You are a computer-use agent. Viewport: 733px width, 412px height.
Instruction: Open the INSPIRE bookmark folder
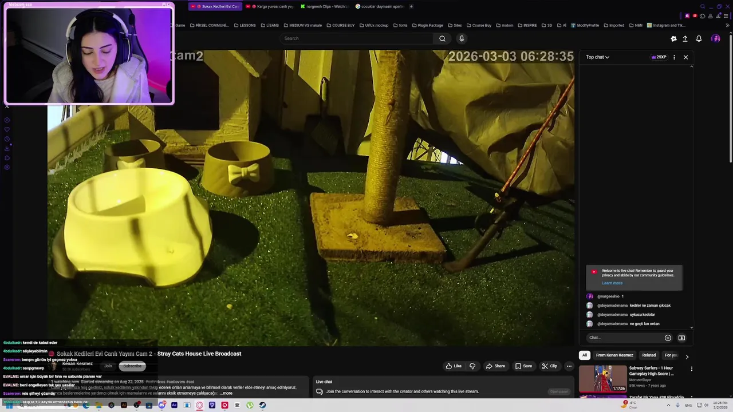pyautogui.click(x=527, y=25)
